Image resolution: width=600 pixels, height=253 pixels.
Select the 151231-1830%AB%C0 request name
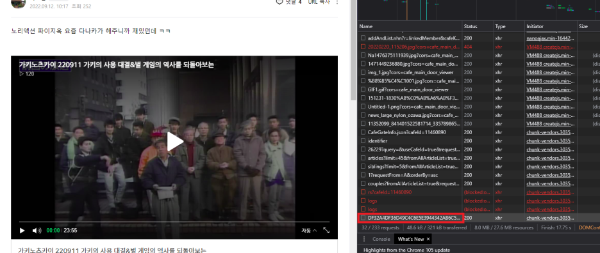(413, 98)
